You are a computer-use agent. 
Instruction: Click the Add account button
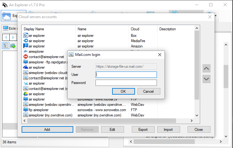[x=47, y=130]
